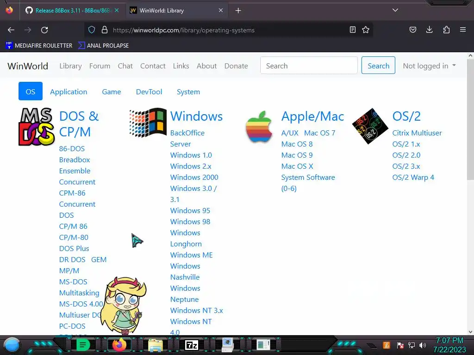Open the Citrix Multiuser link
The height and width of the screenshot is (355, 474).
[x=417, y=133]
